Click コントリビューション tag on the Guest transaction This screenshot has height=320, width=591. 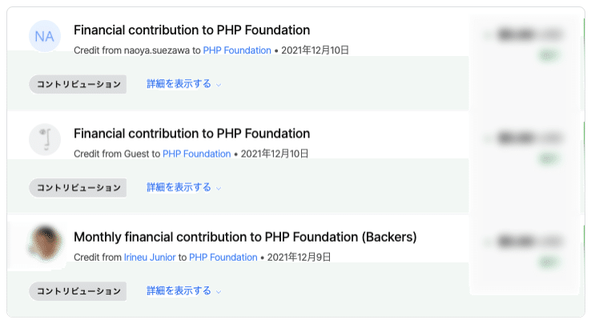pos(78,187)
